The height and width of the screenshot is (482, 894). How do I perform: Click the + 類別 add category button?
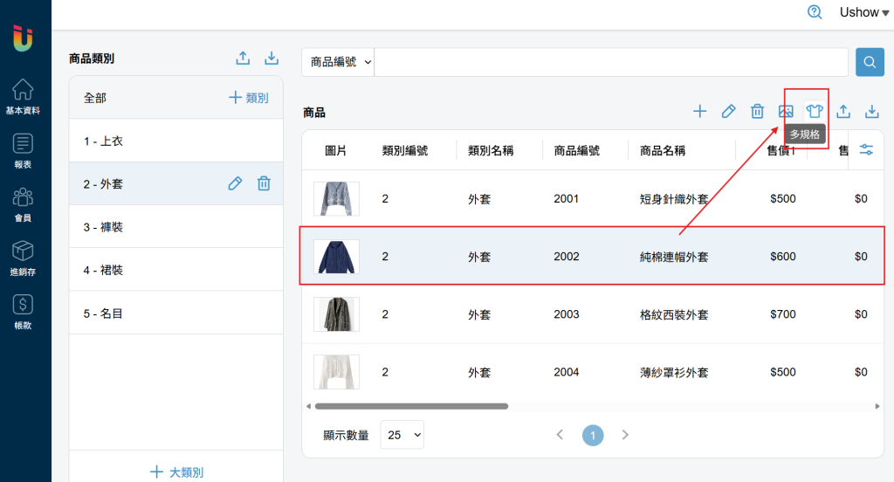tap(249, 98)
